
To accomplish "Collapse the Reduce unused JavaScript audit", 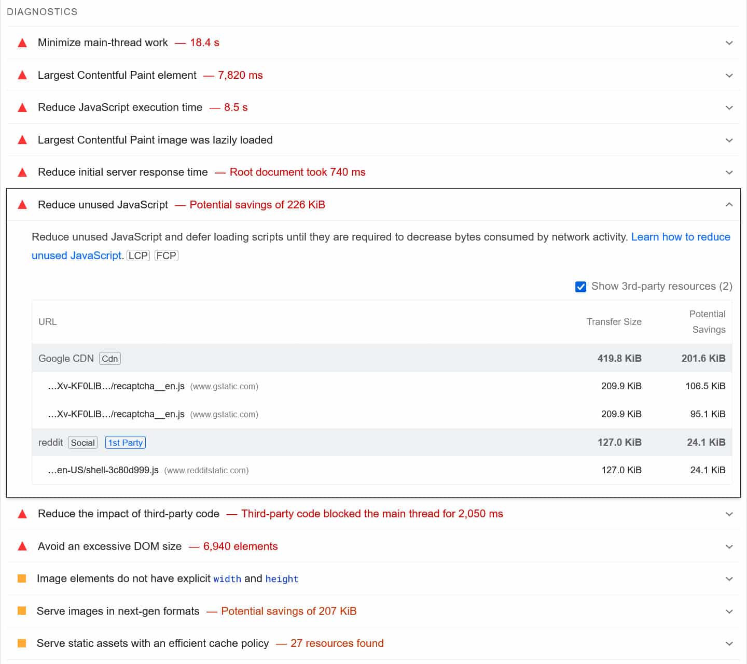I will click(x=729, y=205).
